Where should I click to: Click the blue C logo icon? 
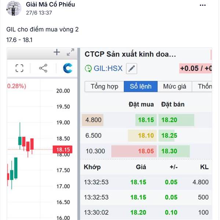coord(68,68)
